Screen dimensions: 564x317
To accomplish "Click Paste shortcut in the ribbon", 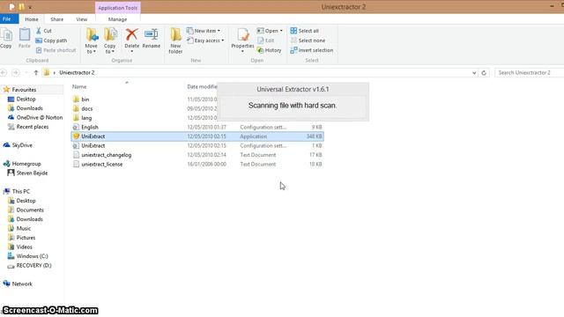I will coord(56,50).
